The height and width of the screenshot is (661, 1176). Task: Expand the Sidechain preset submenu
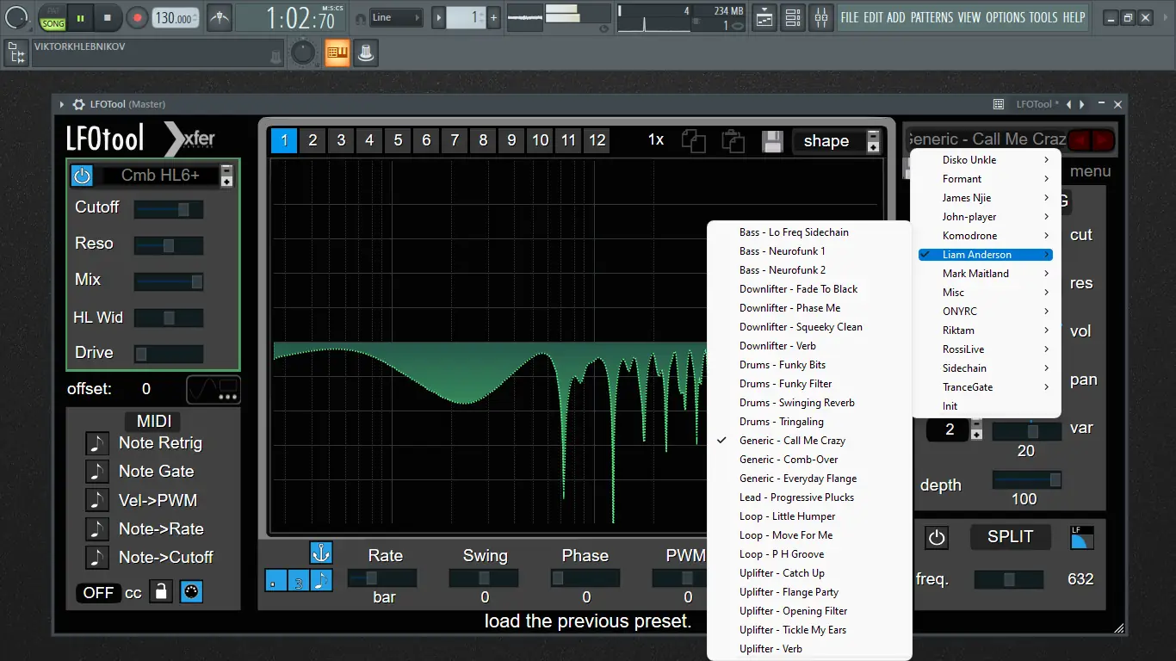point(986,368)
